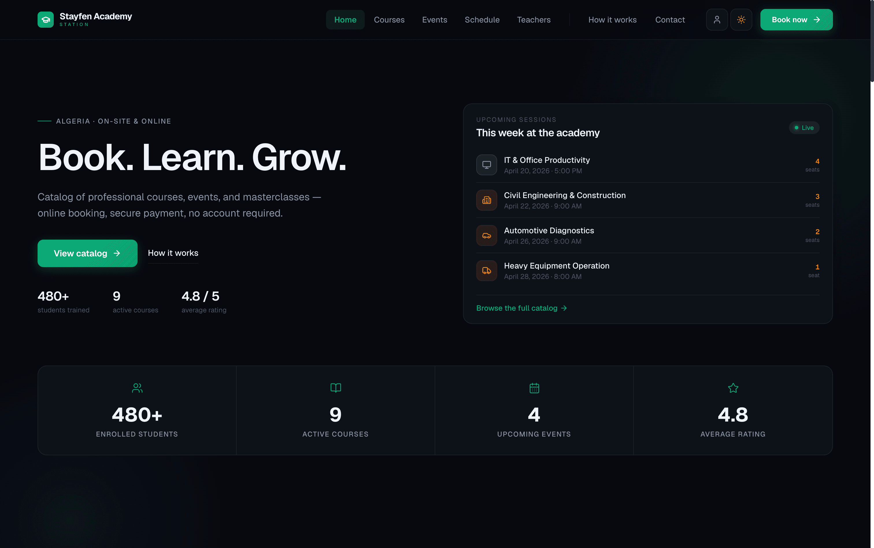
Task: Click the calendar icon above Upcoming Events
Action: (x=534, y=388)
